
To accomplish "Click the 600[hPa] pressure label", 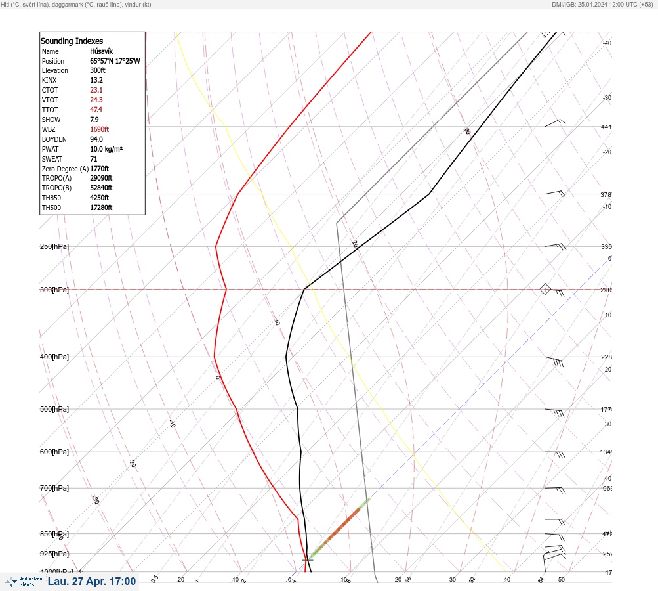I will [54, 452].
